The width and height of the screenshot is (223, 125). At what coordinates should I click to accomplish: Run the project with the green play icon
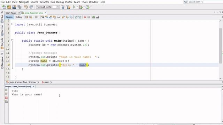point(74,7)
